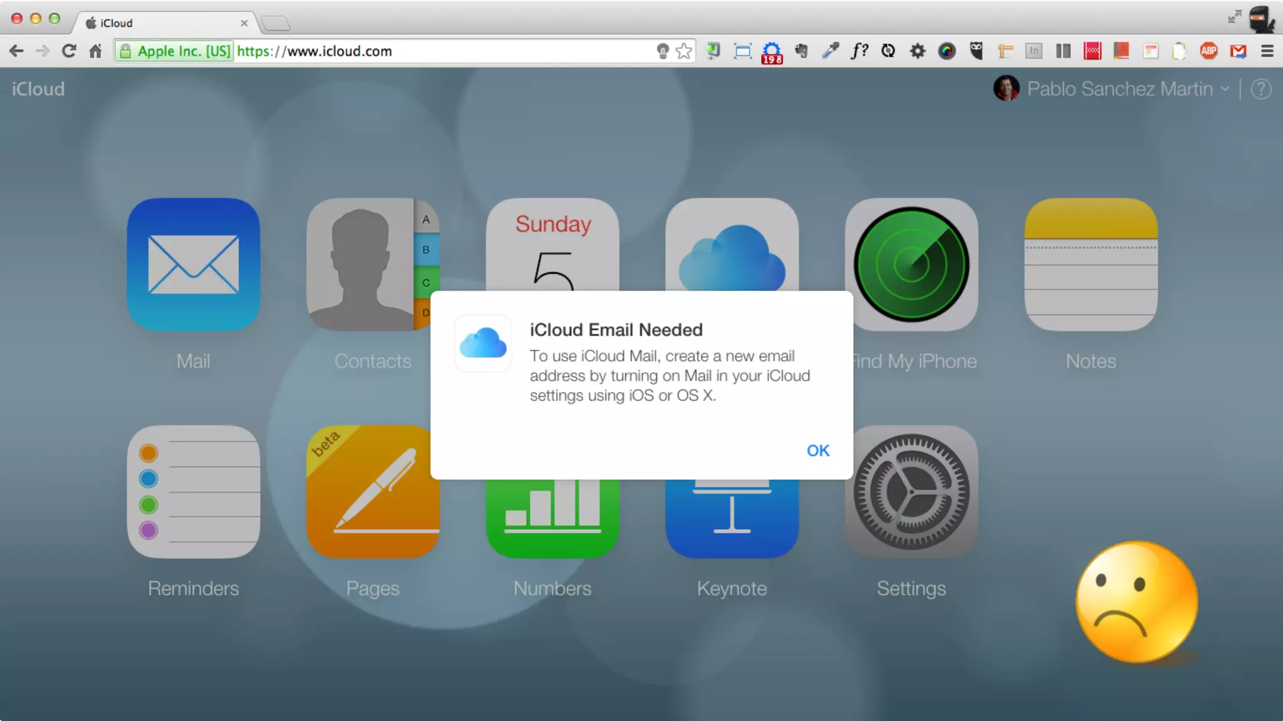Click the Adblock Plus extension icon
This screenshot has height=721, width=1283.
1208,51
